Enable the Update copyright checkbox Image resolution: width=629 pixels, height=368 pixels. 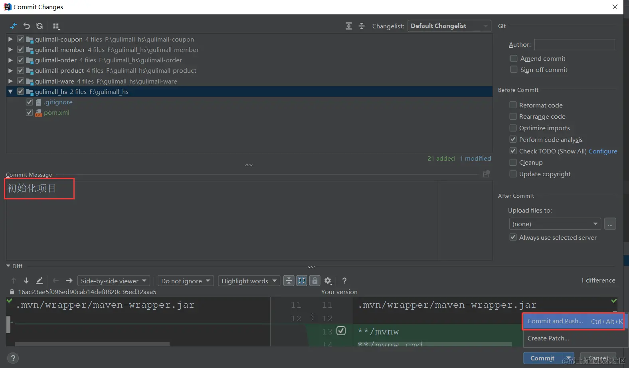(x=513, y=174)
